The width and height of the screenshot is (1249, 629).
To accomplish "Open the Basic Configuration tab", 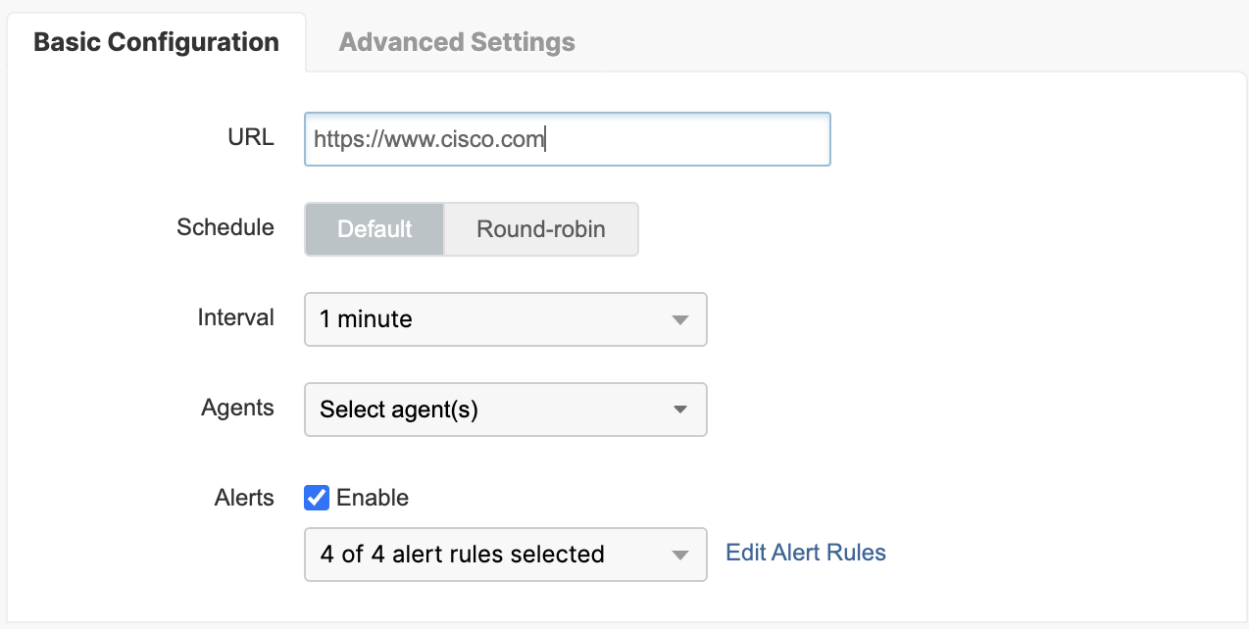I will click(156, 43).
